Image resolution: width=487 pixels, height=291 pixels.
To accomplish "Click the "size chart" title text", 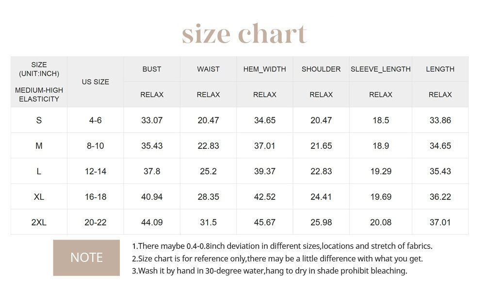I will point(244,34).
